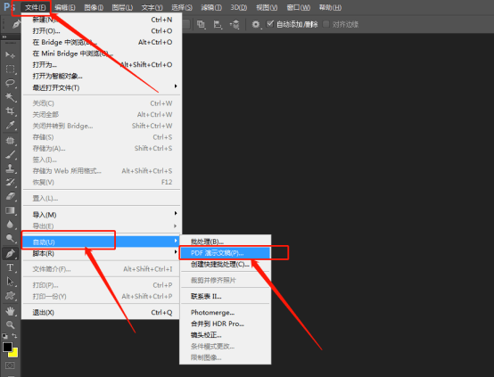
Task: Toggle the 自动添加/删除 checkbox
Action: pos(270,24)
